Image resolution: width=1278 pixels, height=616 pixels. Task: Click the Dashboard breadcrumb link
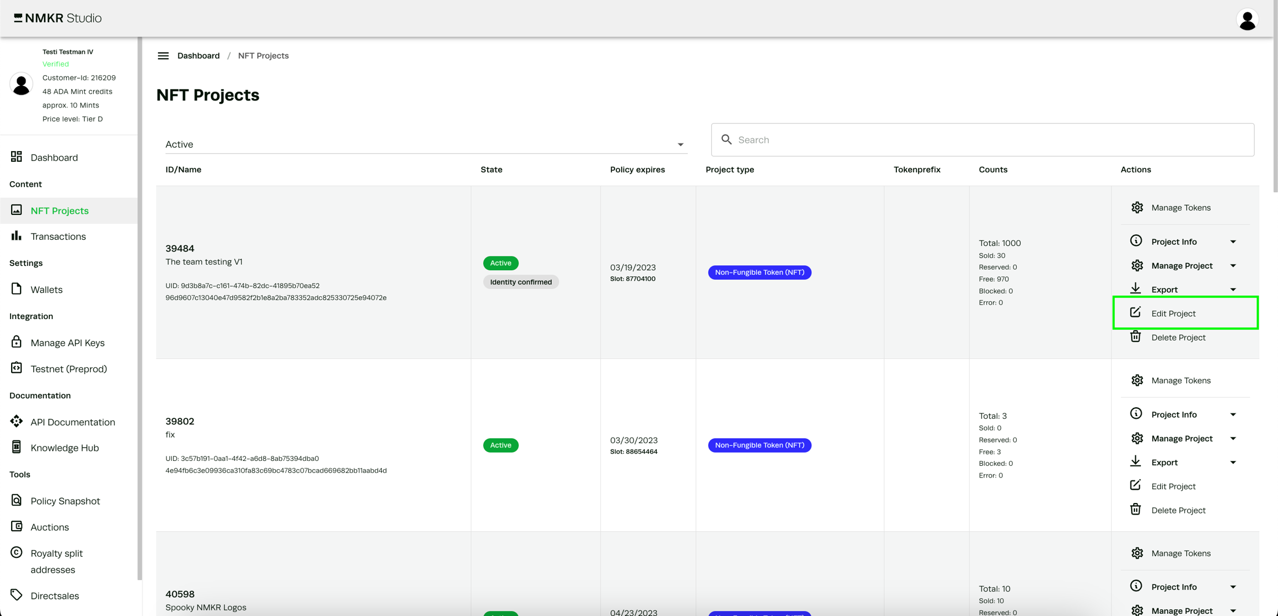[198, 56]
